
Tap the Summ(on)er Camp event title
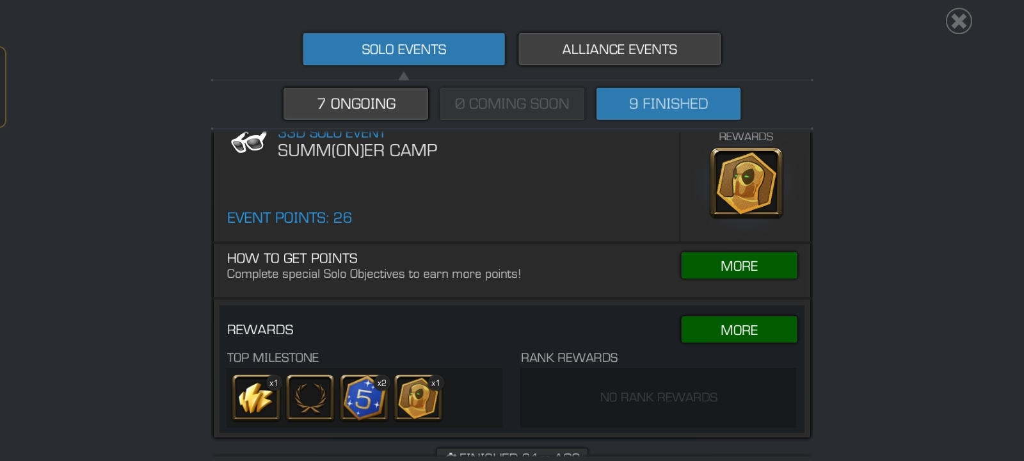[357, 150]
